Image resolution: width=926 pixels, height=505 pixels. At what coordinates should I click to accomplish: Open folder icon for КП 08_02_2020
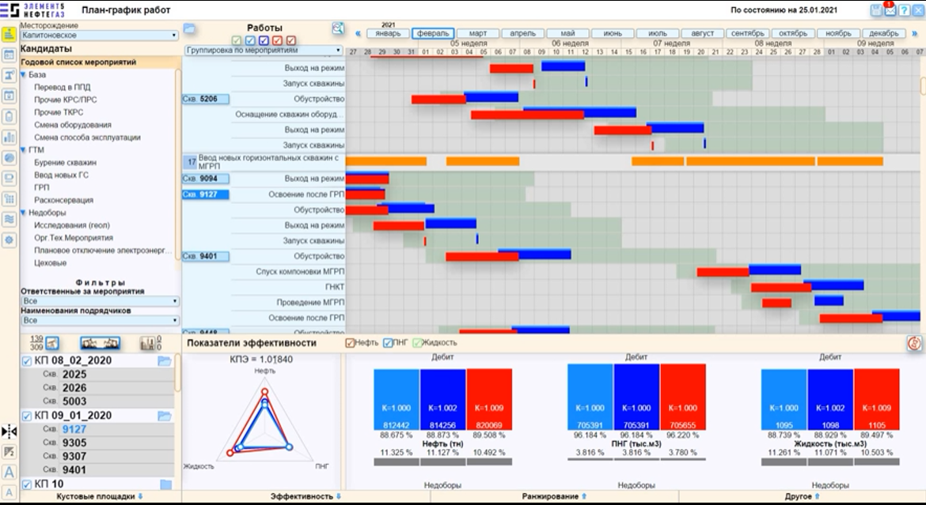(x=165, y=360)
